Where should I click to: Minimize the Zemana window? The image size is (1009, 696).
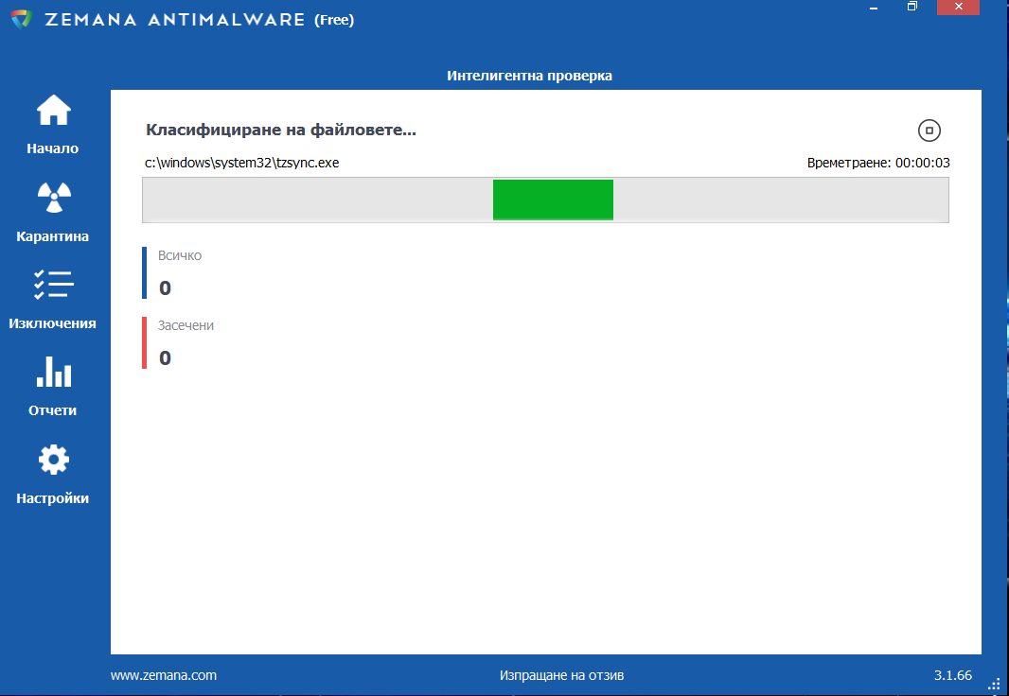874,7
